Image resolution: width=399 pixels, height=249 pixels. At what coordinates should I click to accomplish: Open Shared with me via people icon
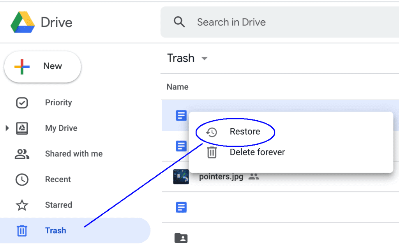(x=22, y=154)
